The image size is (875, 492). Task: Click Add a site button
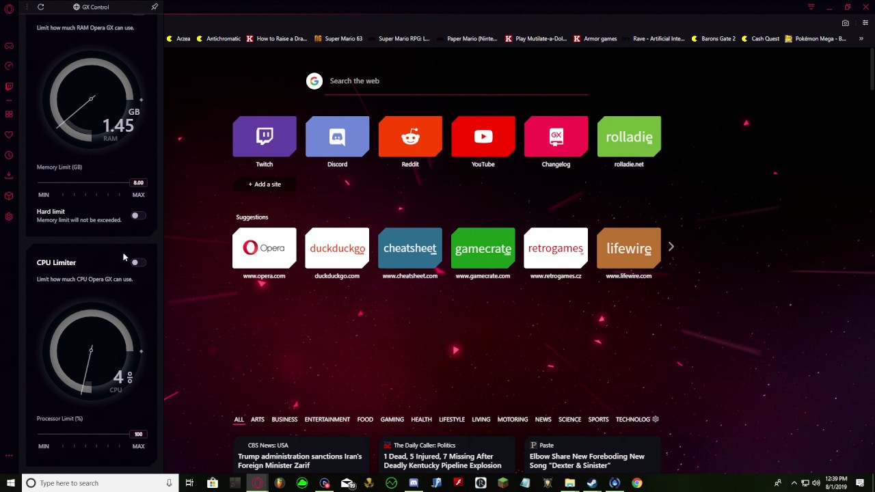[x=265, y=184]
